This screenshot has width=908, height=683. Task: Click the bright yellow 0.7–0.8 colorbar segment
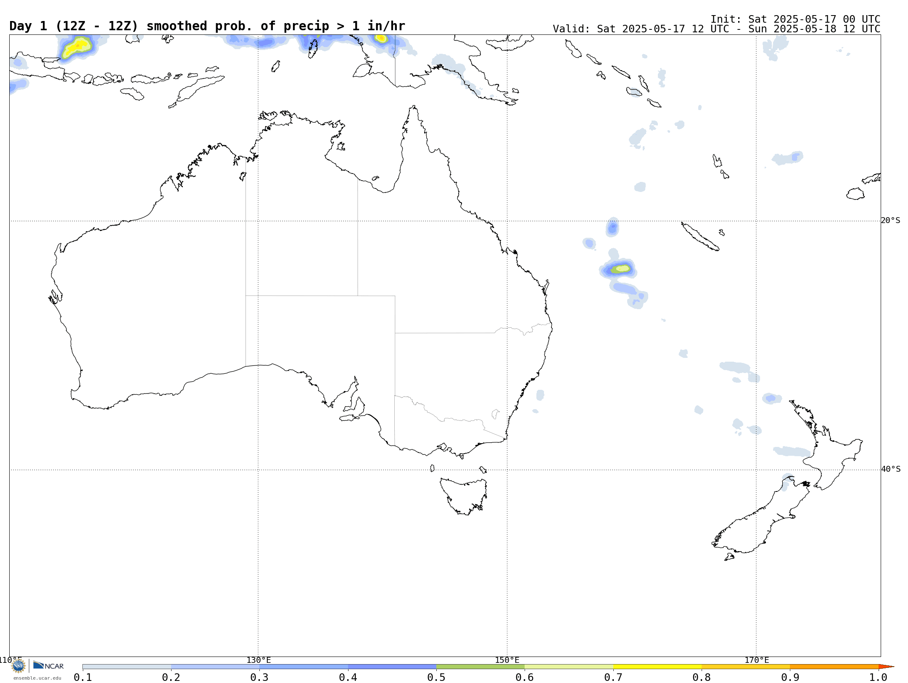click(x=657, y=667)
